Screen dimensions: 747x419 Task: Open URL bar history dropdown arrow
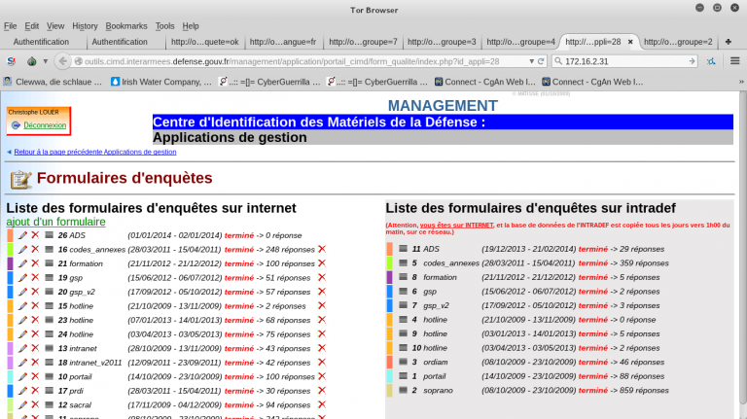(x=532, y=61)
